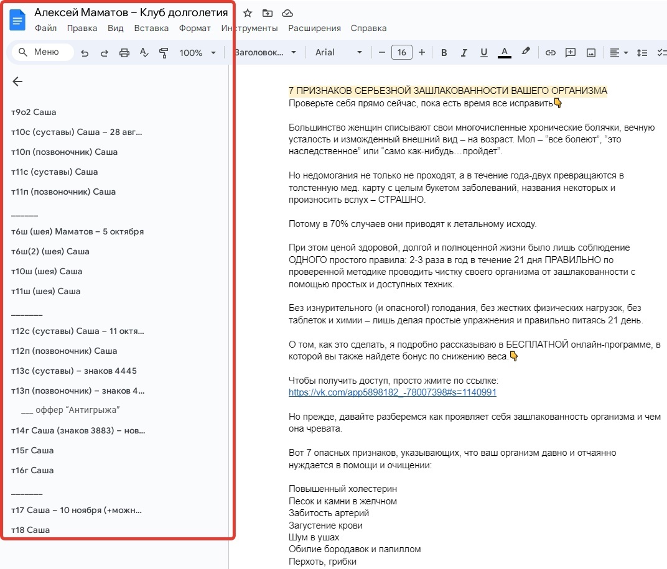Go to т13п (позвоночник) heading
The height and width of the screenshot is (569, 667).
(x=78, y=391)
